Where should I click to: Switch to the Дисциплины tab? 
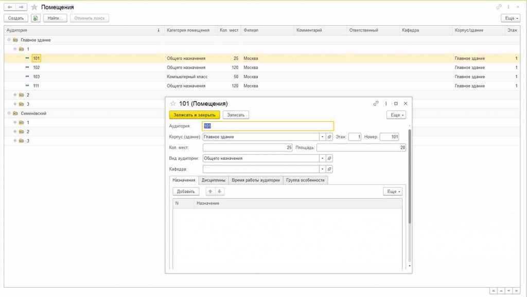click(214, 180)
